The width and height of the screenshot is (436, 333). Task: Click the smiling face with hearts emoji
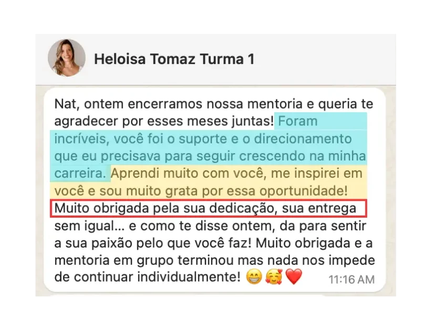coord(274,277)
